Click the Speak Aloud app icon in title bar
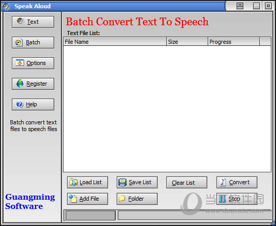The image size is (276, 226). (6, 6)
